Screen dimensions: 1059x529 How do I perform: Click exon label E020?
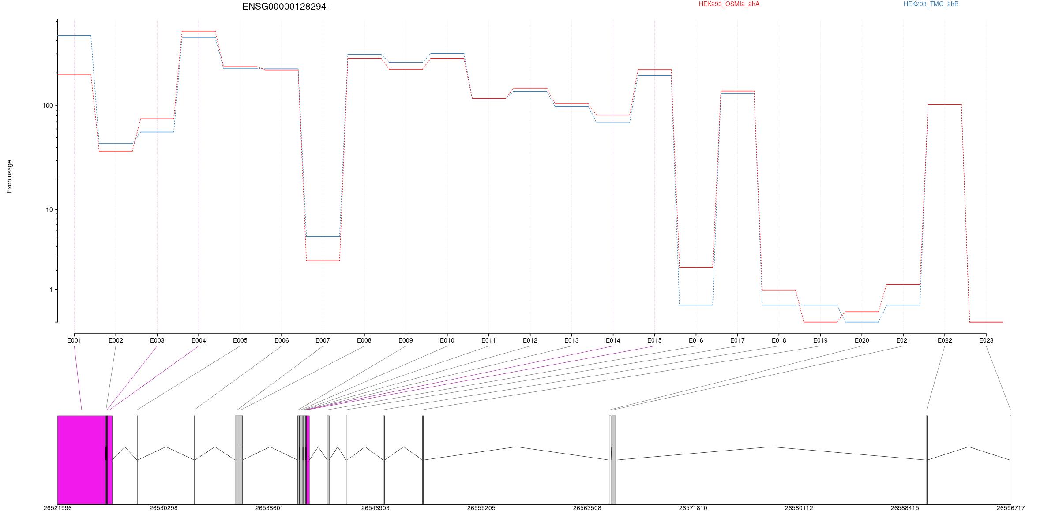tap(862, 340)
